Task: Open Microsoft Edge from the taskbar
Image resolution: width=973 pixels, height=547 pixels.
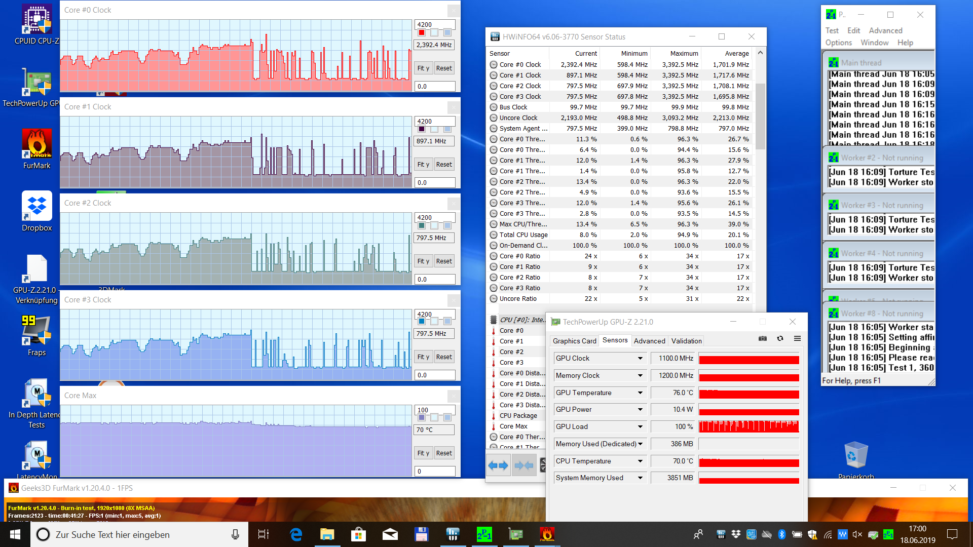Action: click(x=296, y=534)
